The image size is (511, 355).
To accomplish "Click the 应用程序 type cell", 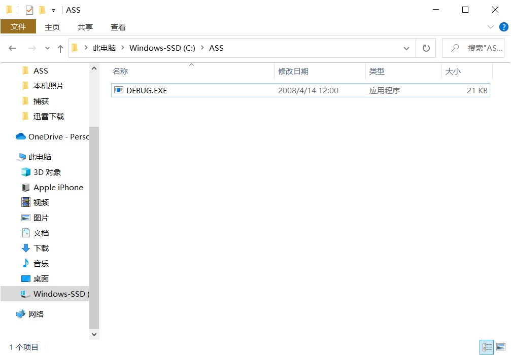I will 384,91.
